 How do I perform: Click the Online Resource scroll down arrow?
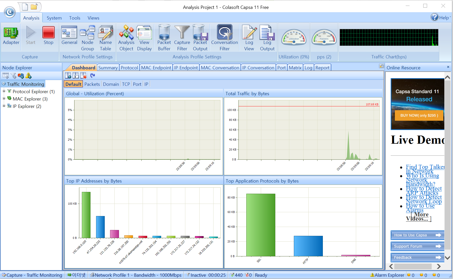tap(447, 257)
